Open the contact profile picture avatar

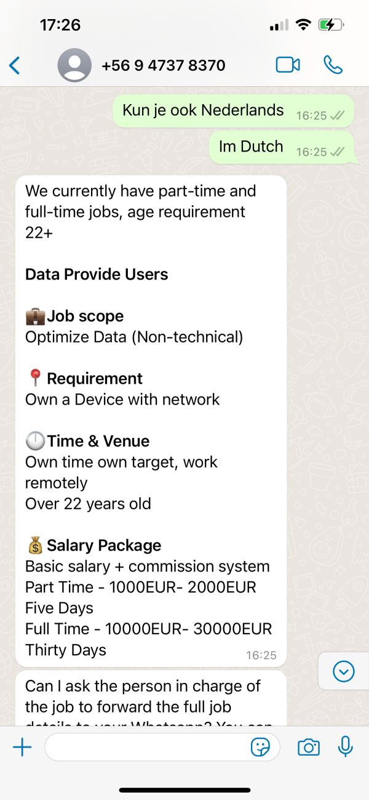point(74,65)
